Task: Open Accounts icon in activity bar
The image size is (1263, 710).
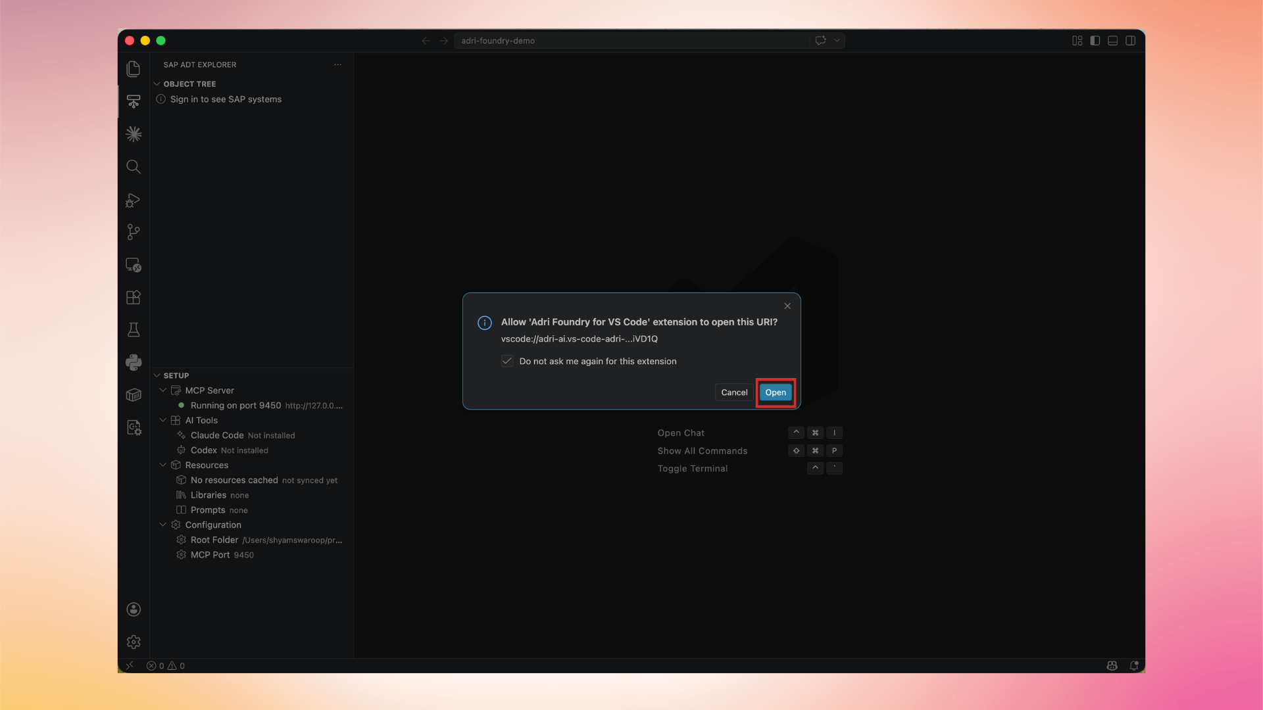Action: coord(134,609)
